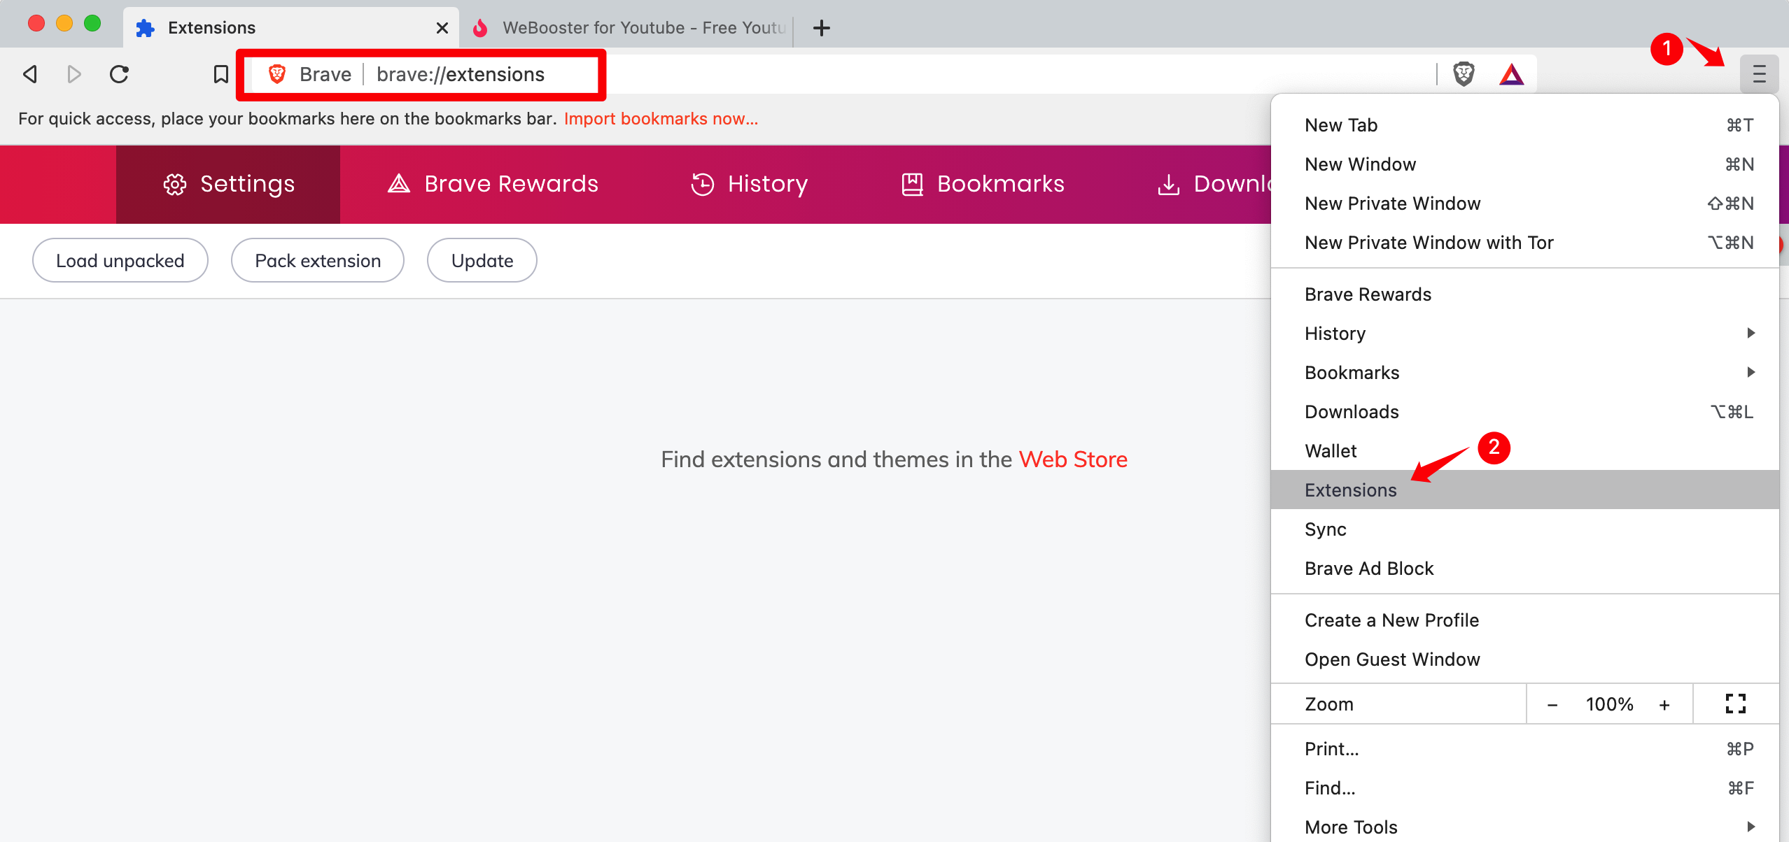Select Print... menu entry
This screenshot has height=842, width=1789.
(x=1524, y=749)
